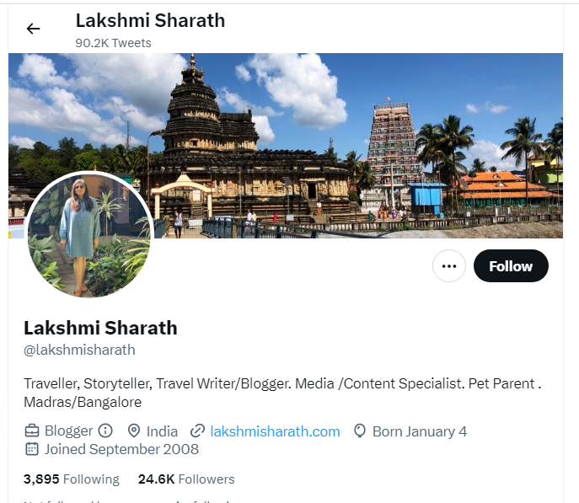This screenshot has height=503, width=579.
Task: Click the 90.2K Tweets count
Action: coord(114,43)
